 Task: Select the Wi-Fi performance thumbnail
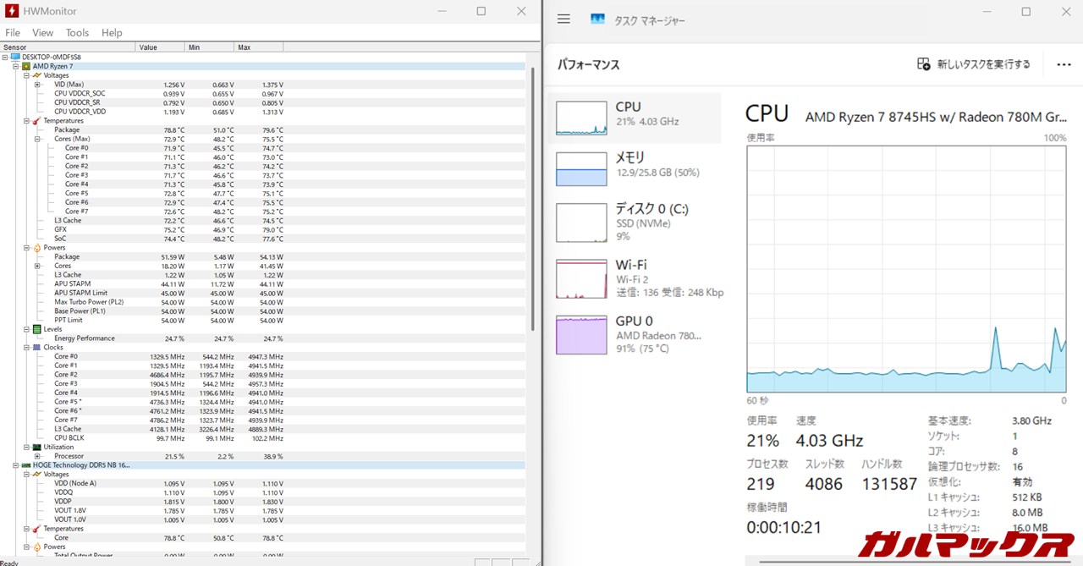click(581, 279)
